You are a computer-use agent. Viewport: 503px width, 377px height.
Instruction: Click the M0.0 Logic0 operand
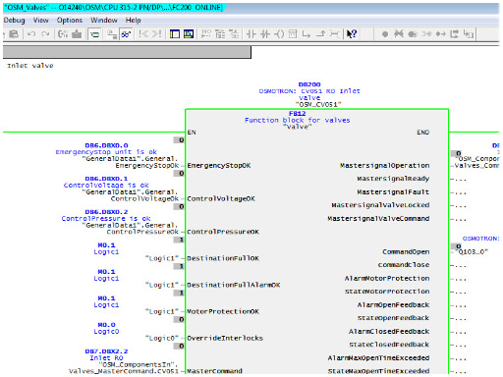106,328
